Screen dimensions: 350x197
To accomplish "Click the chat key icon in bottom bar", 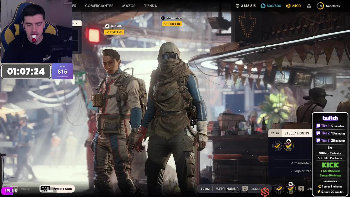I will (x=301, y=189).
